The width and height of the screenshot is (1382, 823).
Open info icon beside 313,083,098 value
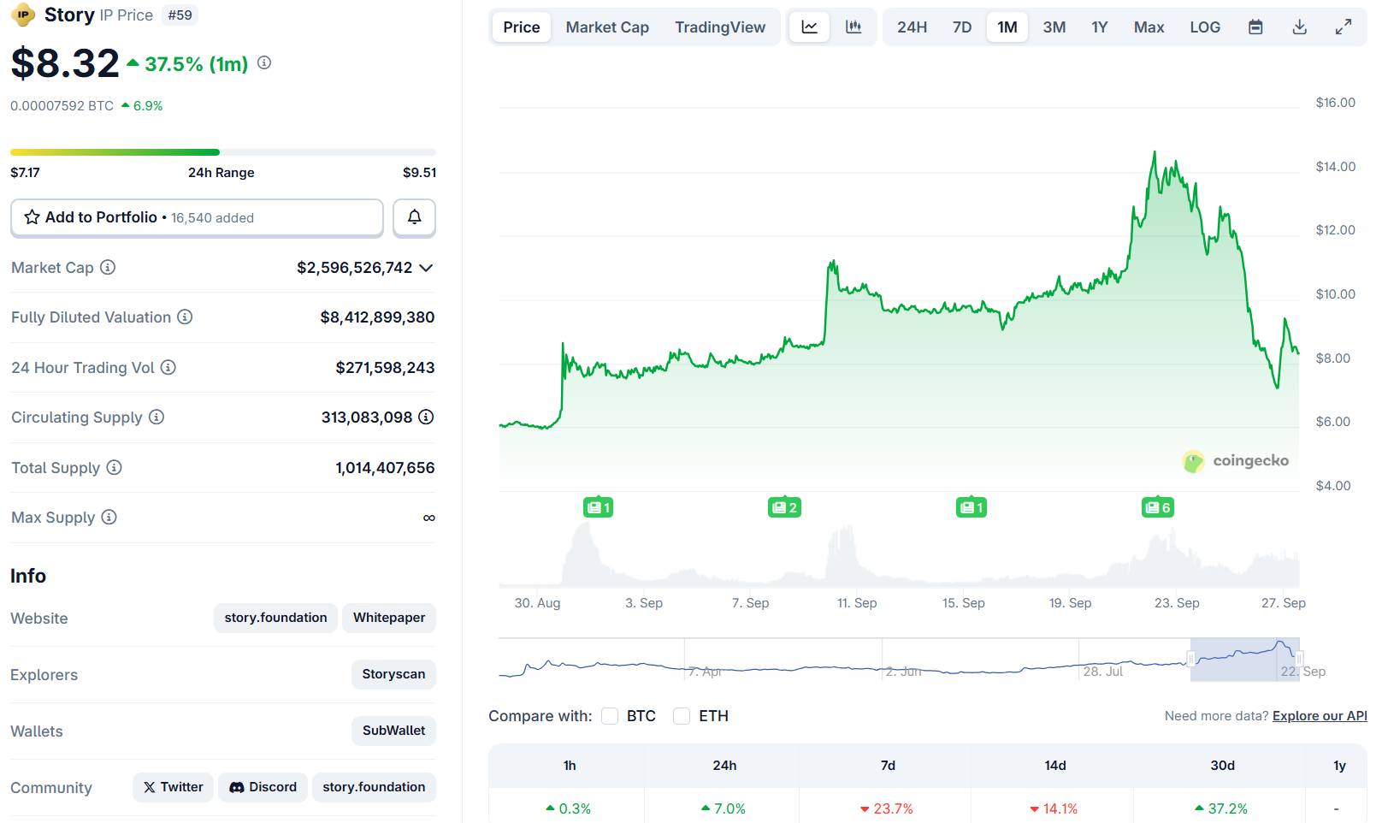pyautogui.click(x=426, y=417)
